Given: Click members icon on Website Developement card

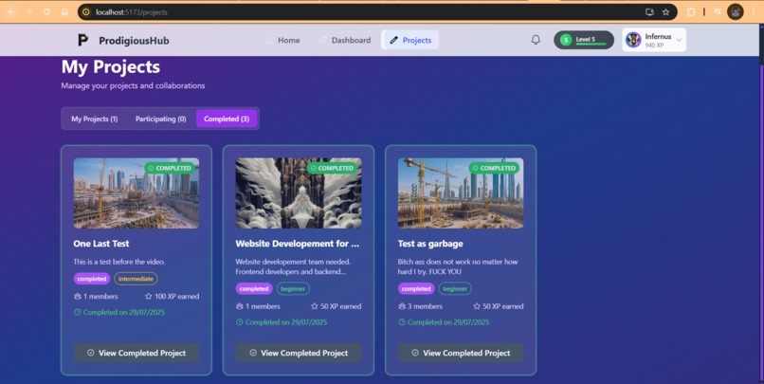Looking at the screenshot, I should point(239,306).
